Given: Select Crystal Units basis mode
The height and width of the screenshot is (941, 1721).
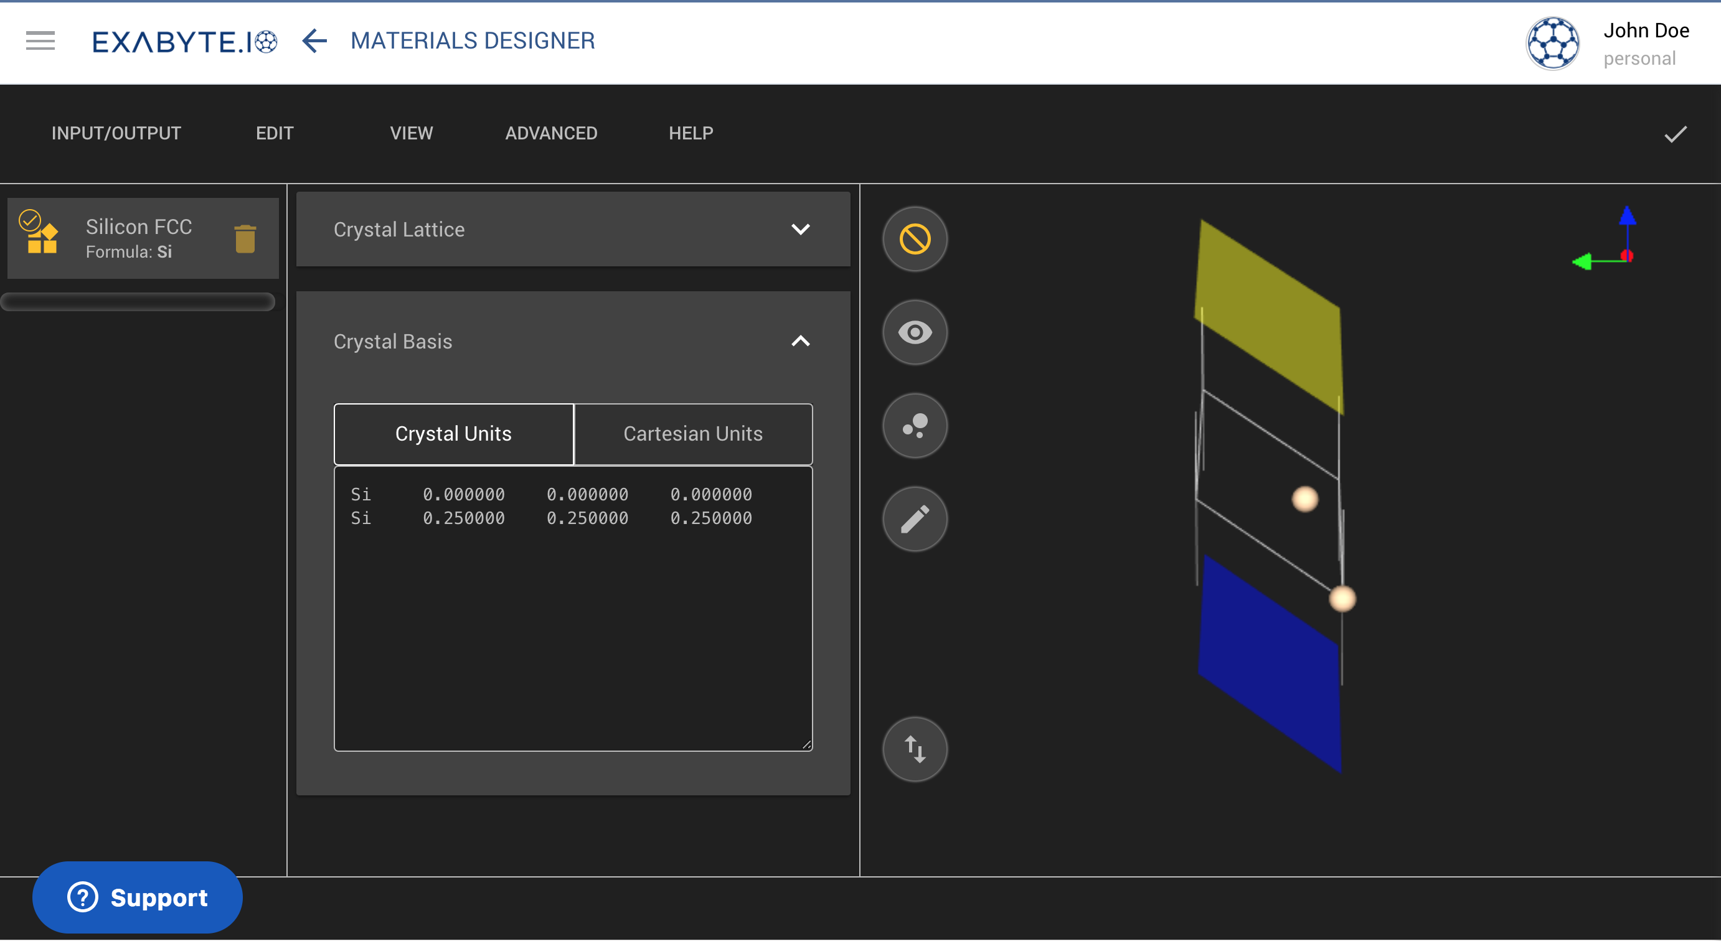Looking at the screenshot, I should pos(454,434).
